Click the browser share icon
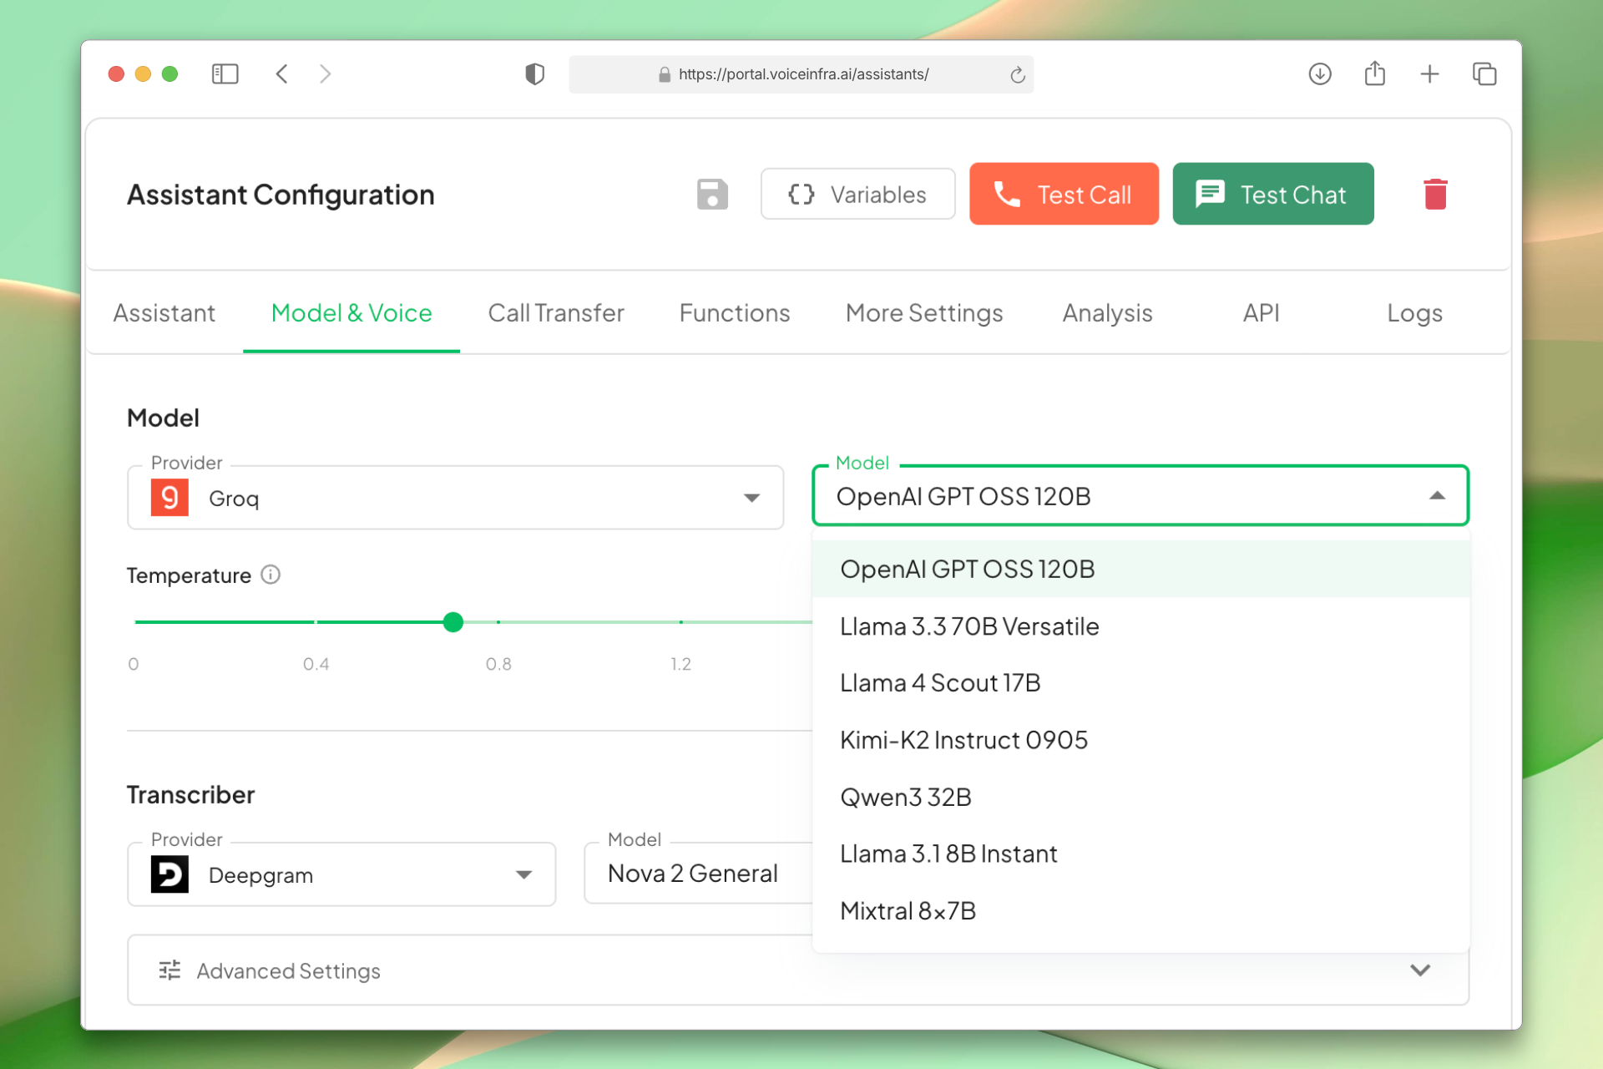The width and height of the screenshot is (1603, 1069). [x=1375, y=73]
